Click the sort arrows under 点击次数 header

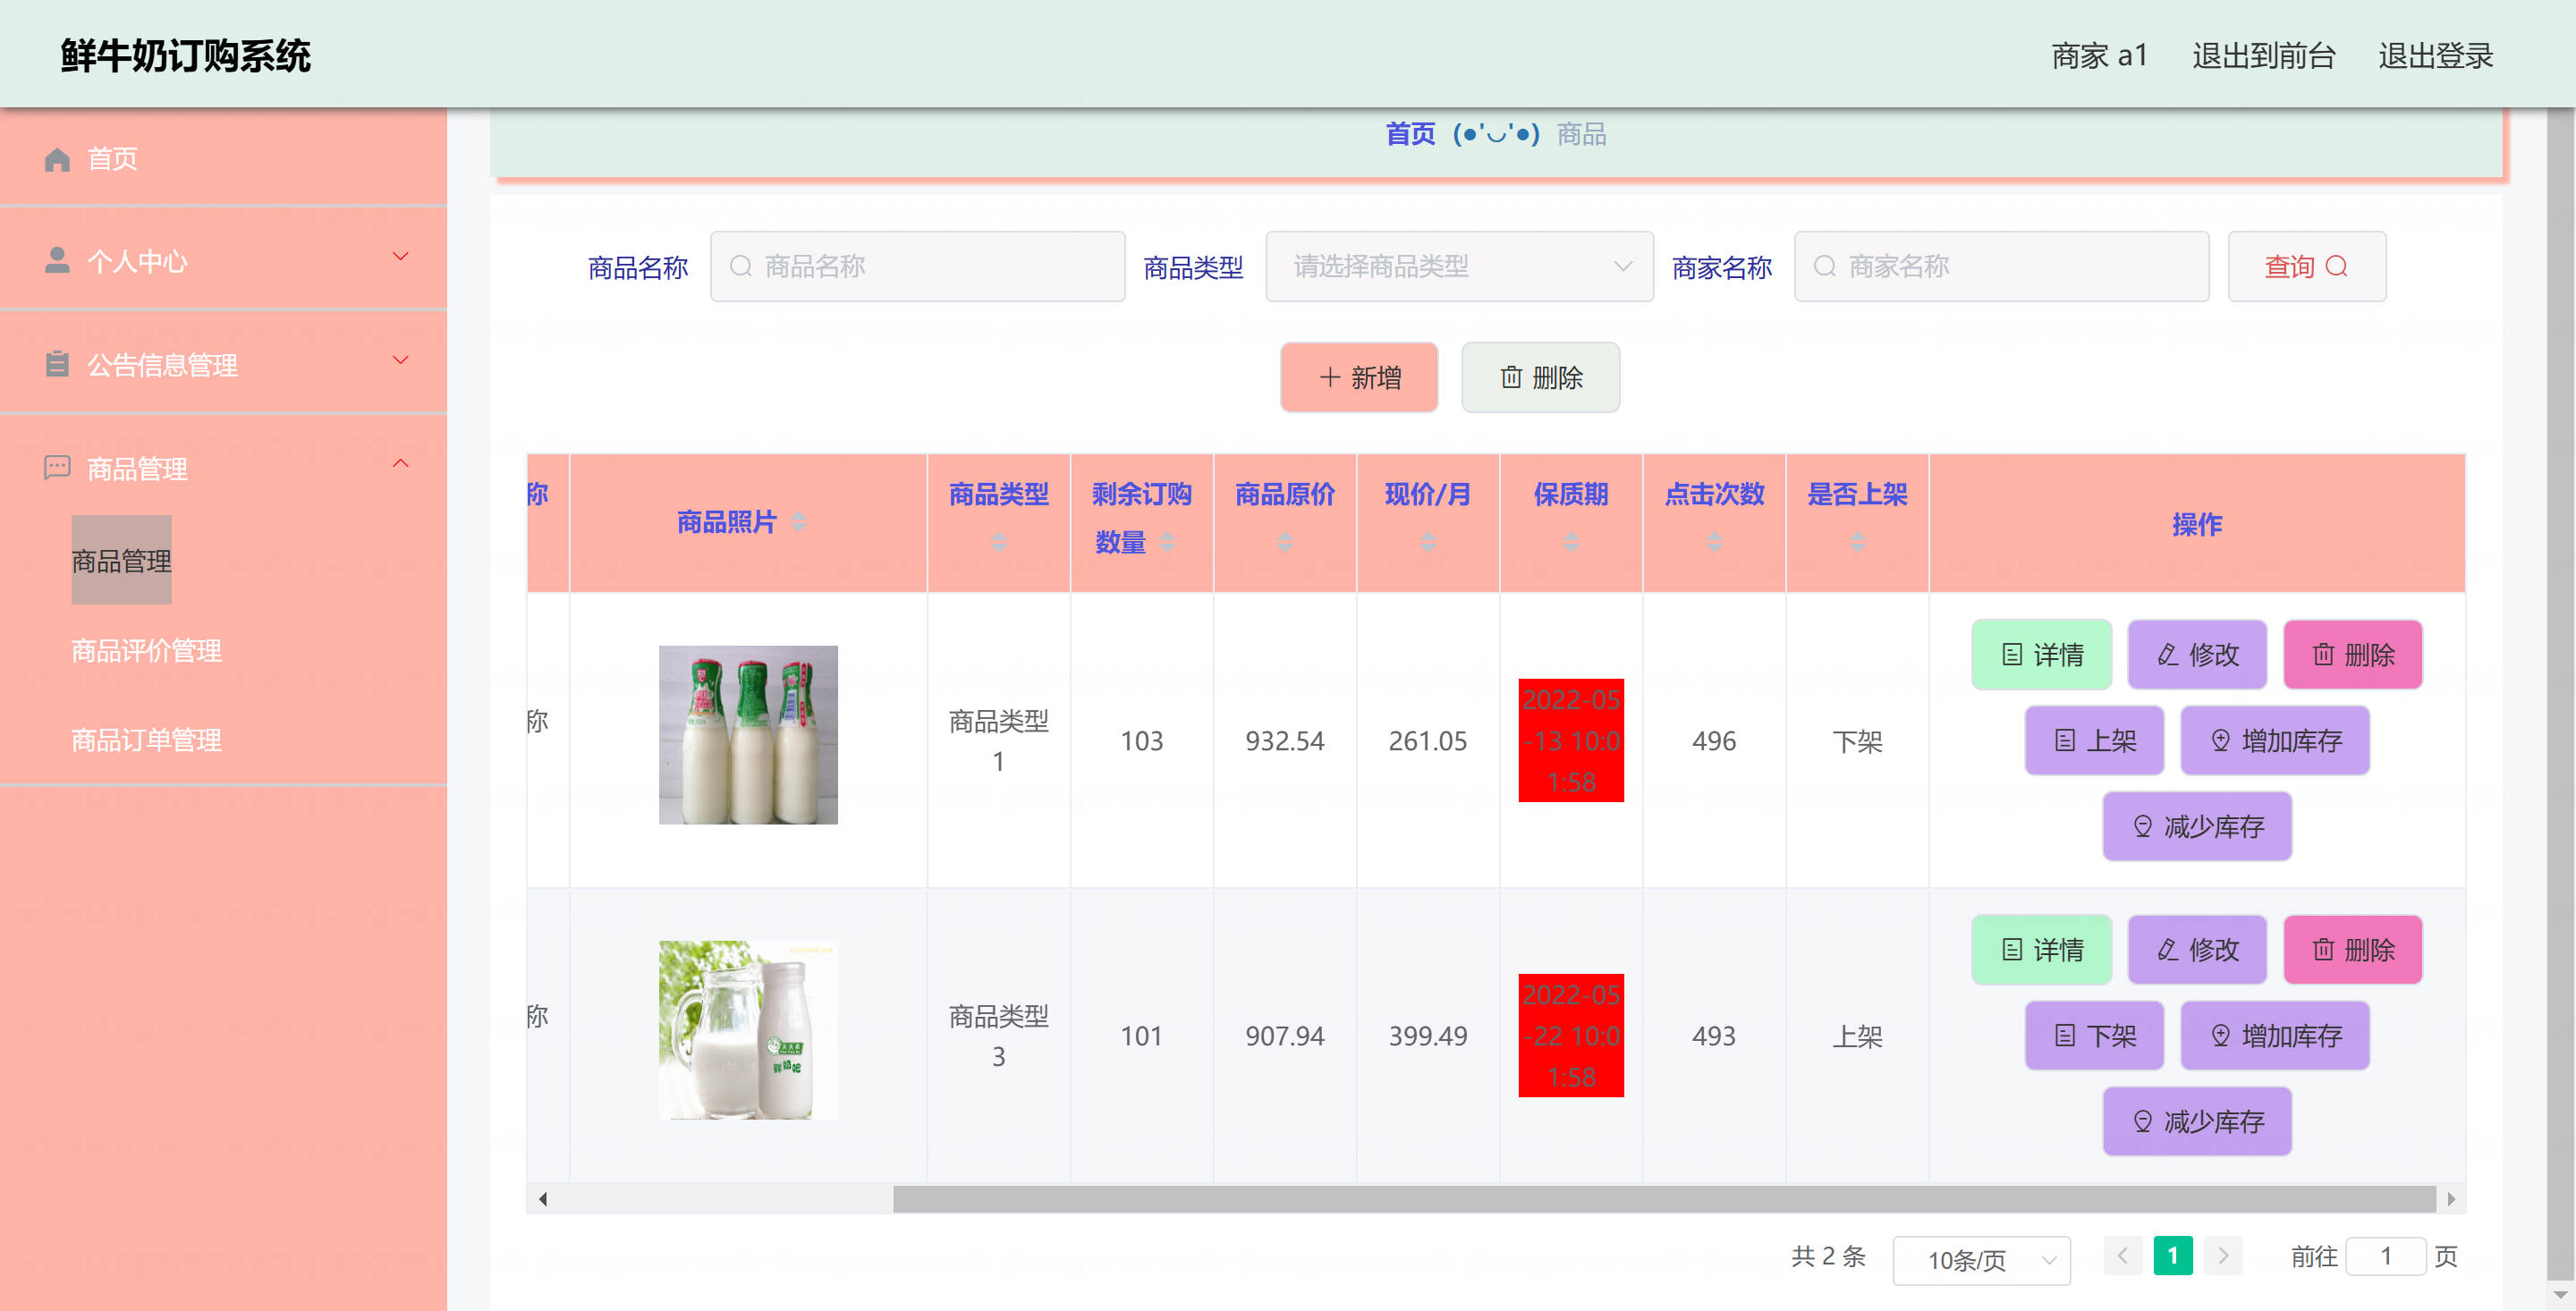[1714, 542]
